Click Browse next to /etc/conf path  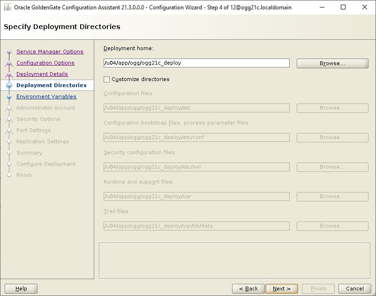click(332, 138)
